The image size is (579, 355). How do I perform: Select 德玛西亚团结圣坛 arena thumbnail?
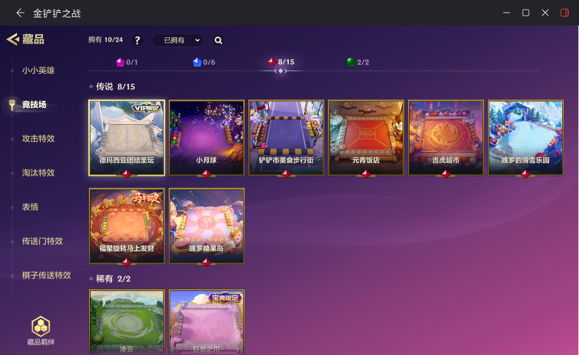coord(127,138)
